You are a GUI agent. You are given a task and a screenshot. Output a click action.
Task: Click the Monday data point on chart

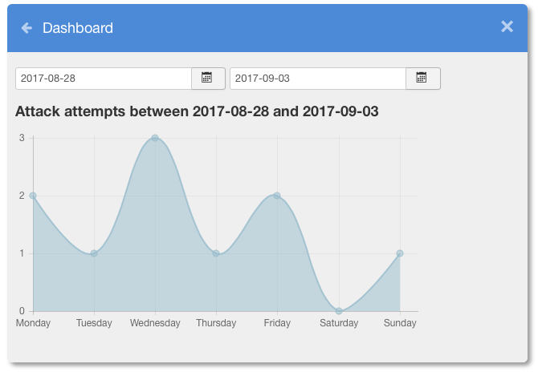point(33,196)
